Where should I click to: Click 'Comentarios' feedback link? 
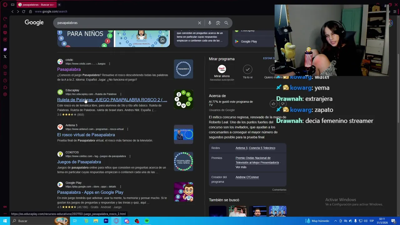[x=279, y=190]
